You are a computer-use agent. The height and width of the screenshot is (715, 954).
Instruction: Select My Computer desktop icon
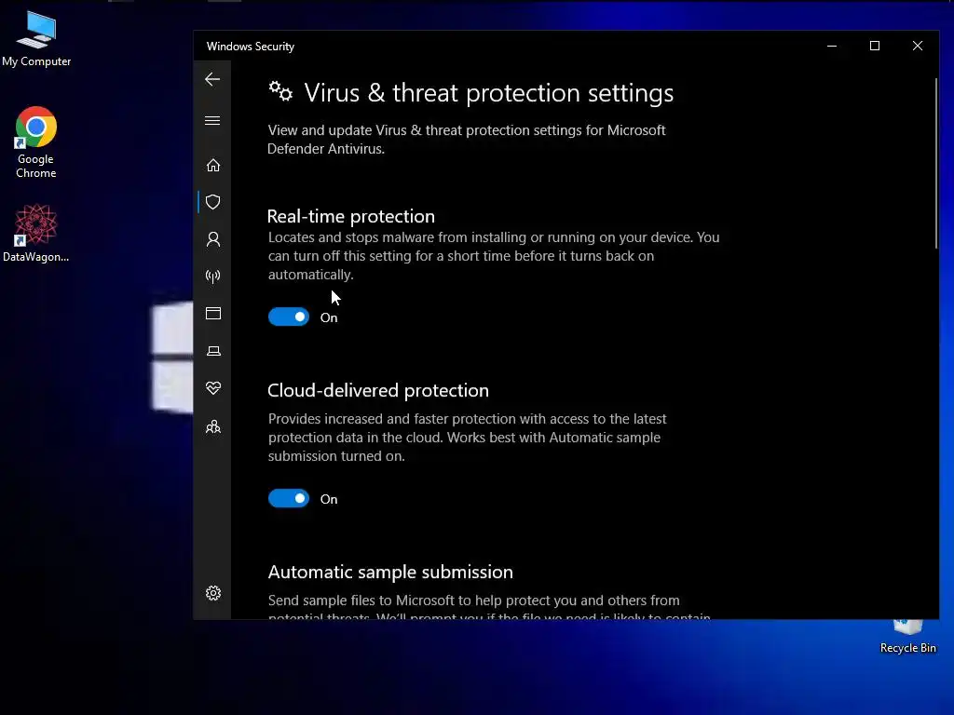coord(36,39)
